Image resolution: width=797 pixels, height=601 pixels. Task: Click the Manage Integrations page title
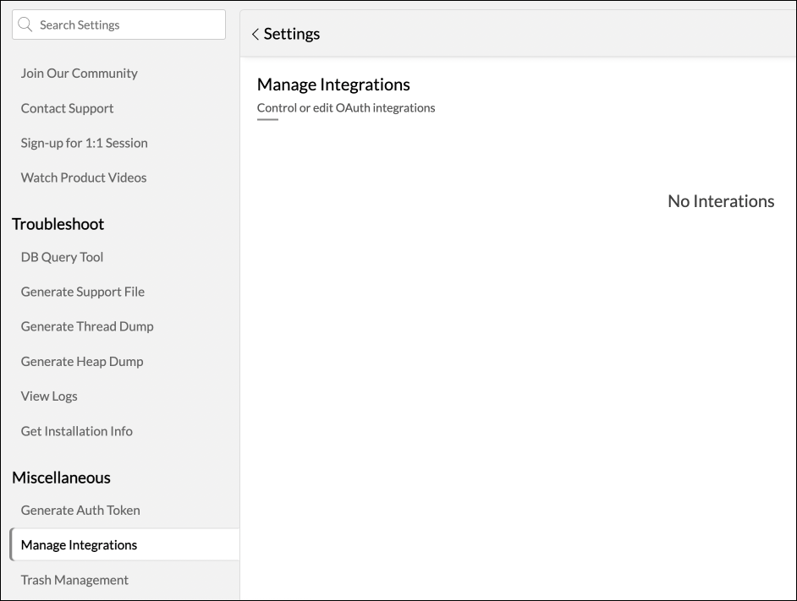pos(333,85)
